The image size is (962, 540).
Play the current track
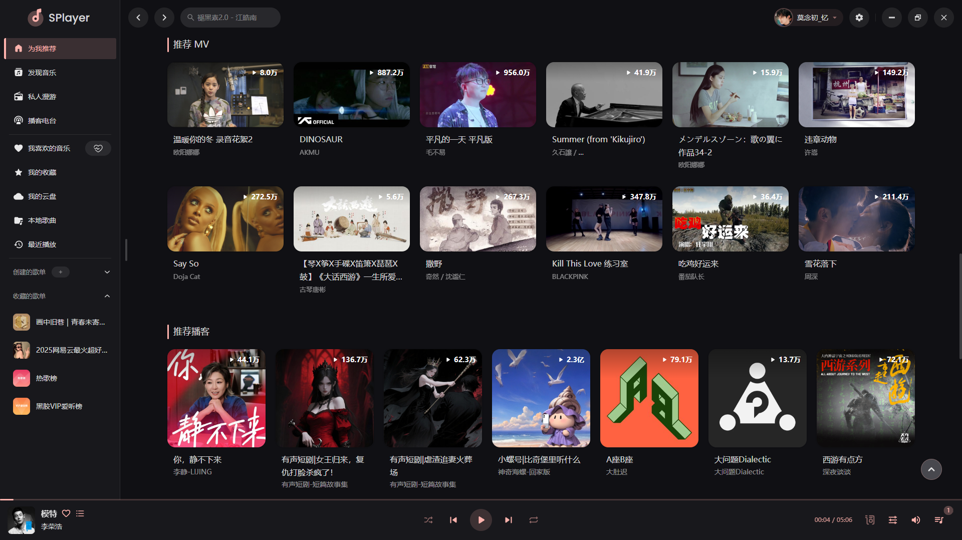point(480,520)
